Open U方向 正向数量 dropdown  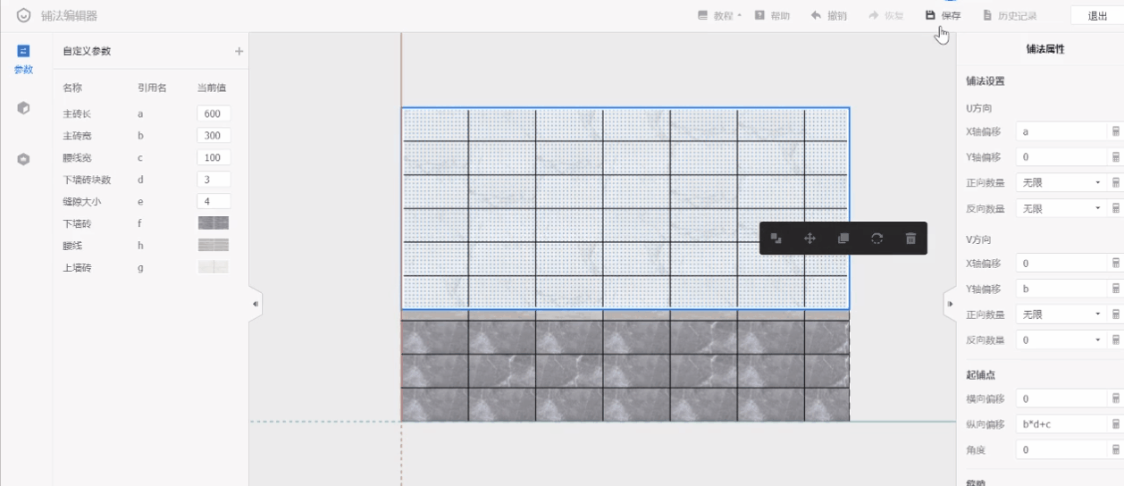click(x=1060, y=183)
